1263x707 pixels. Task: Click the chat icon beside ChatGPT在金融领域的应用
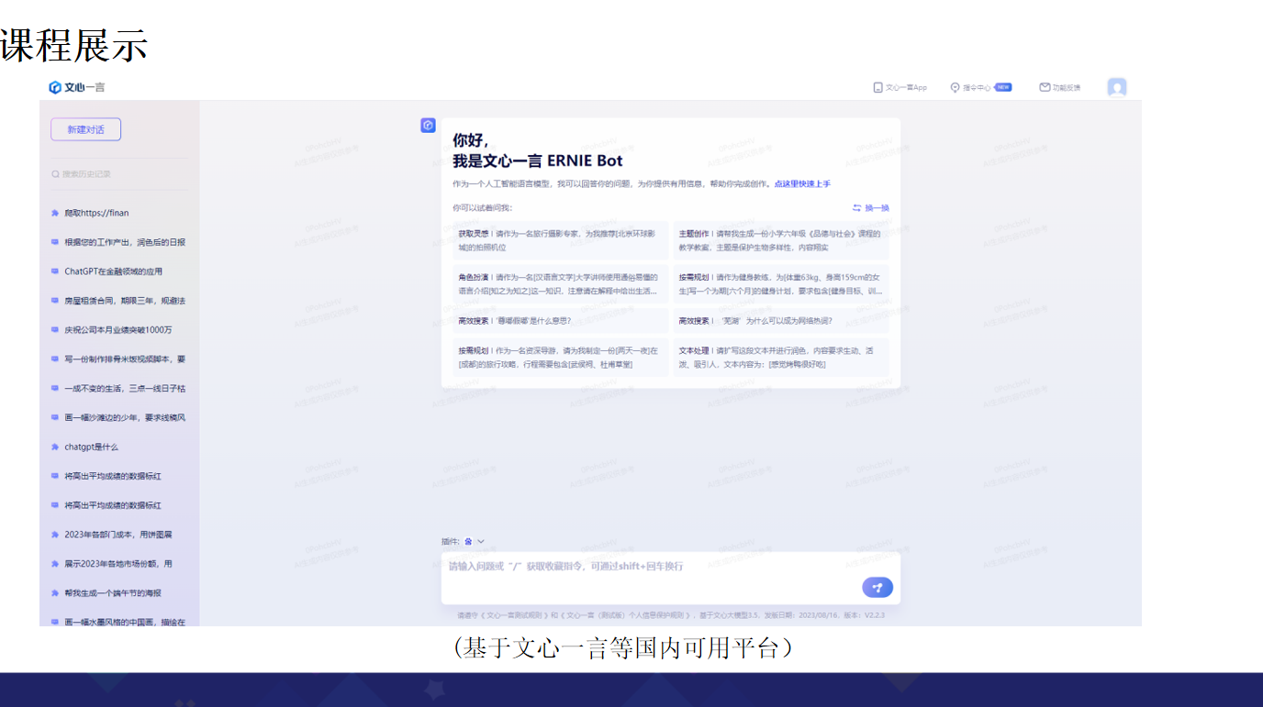[55, 271]
